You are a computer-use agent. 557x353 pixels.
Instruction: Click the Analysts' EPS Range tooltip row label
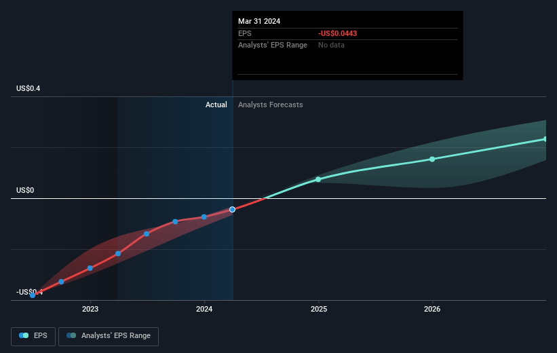pos(273,45)
